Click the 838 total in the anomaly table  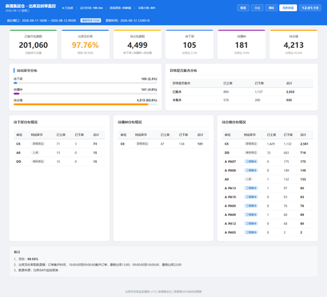tap(289, 100)
